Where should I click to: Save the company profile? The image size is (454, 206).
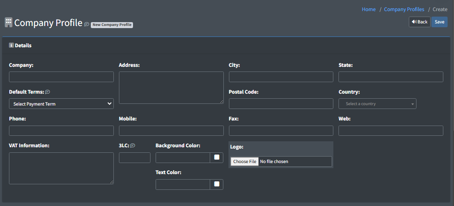tap(439, 22)
